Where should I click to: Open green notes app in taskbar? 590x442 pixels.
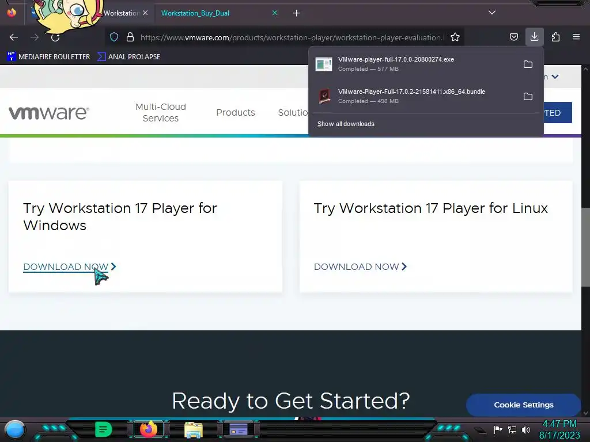(x=104, y=429)
